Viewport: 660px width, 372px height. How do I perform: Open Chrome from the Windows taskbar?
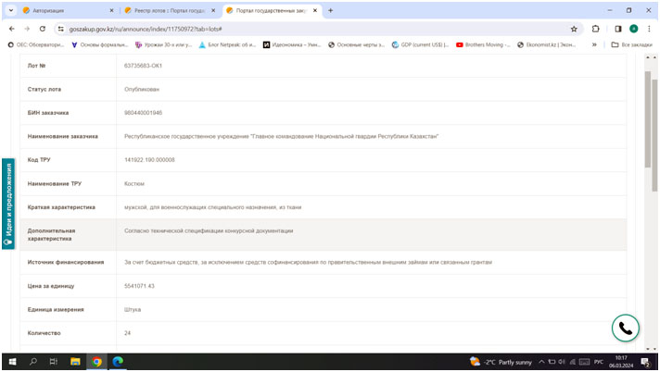pos(96,361)
